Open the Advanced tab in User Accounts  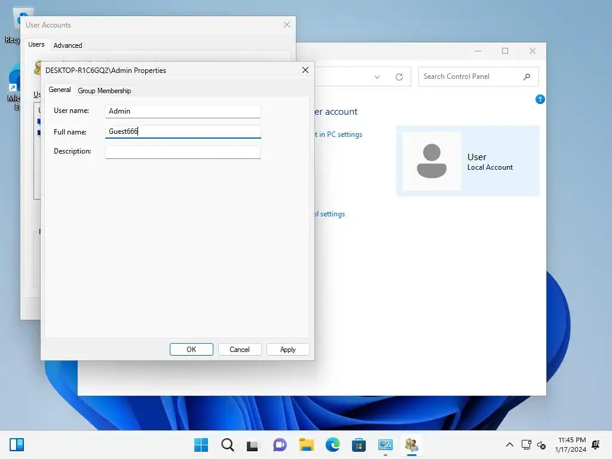[68, 45]
